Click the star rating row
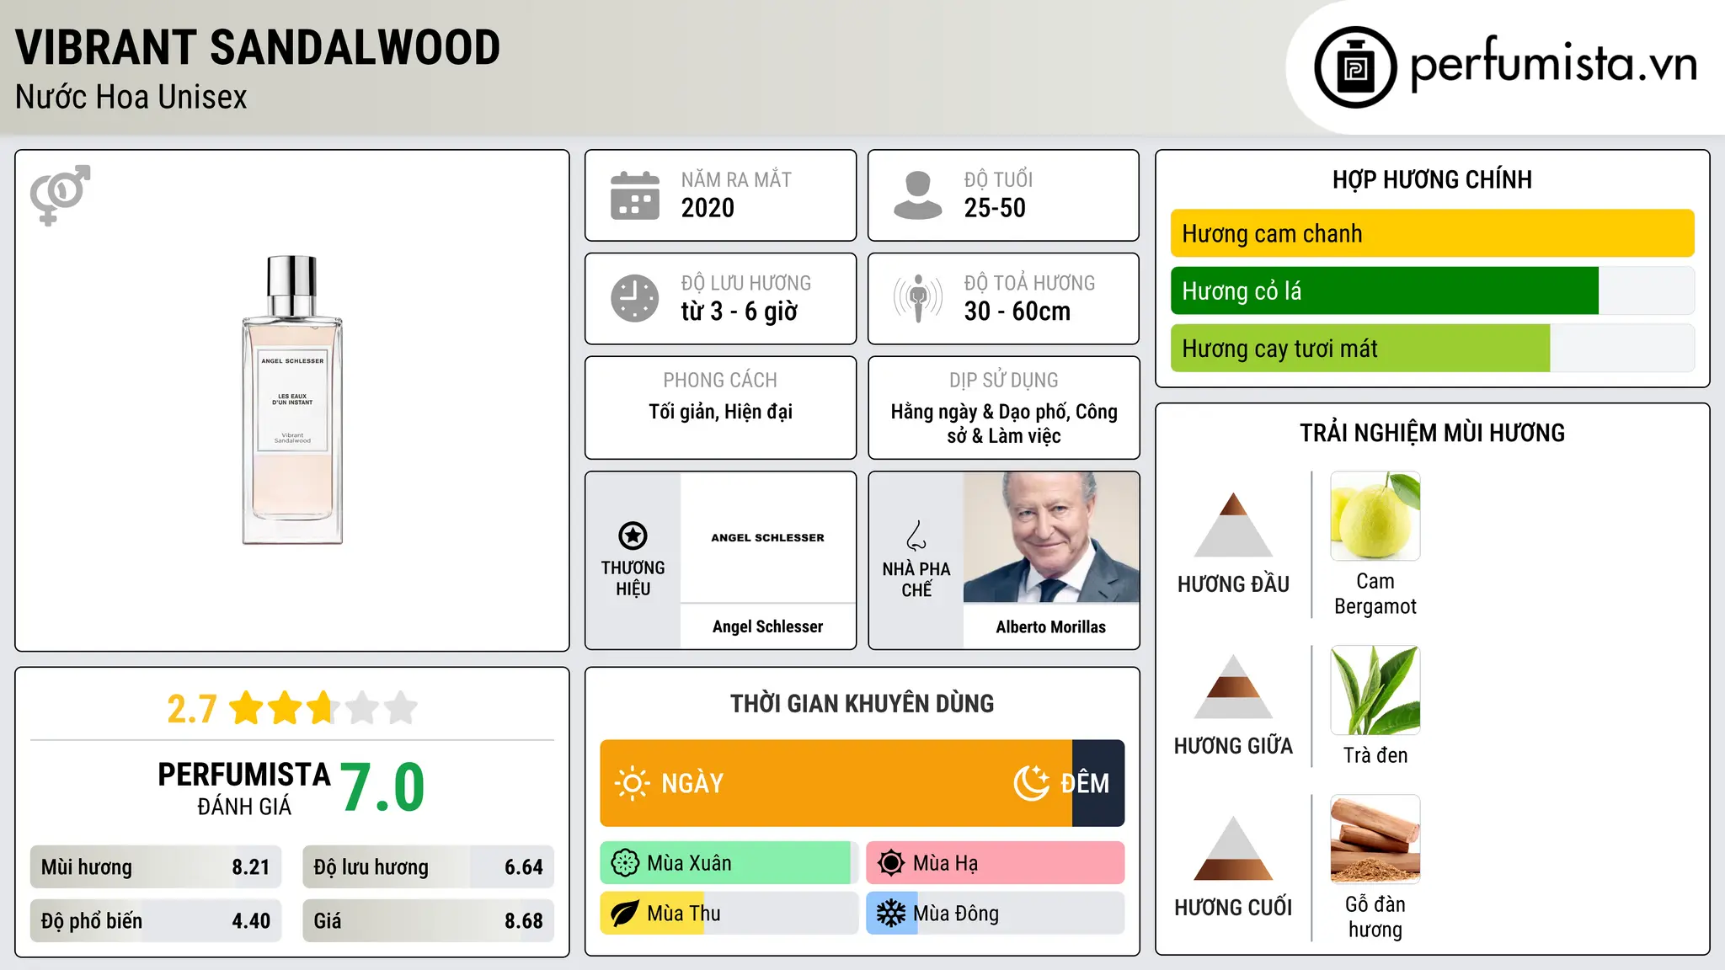 [x=323, y=708]
